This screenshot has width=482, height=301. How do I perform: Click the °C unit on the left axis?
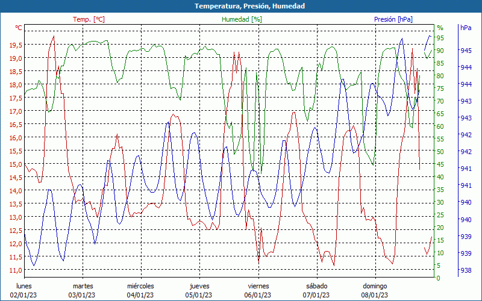click(x=19, y=28)
